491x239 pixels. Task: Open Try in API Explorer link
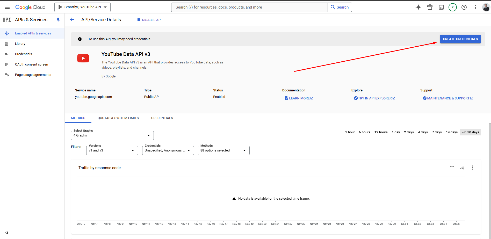click(x=374, y=98)
